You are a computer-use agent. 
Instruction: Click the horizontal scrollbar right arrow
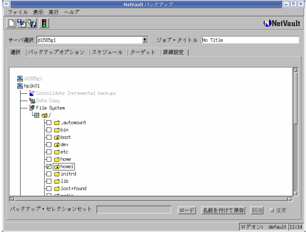[290, 199]
